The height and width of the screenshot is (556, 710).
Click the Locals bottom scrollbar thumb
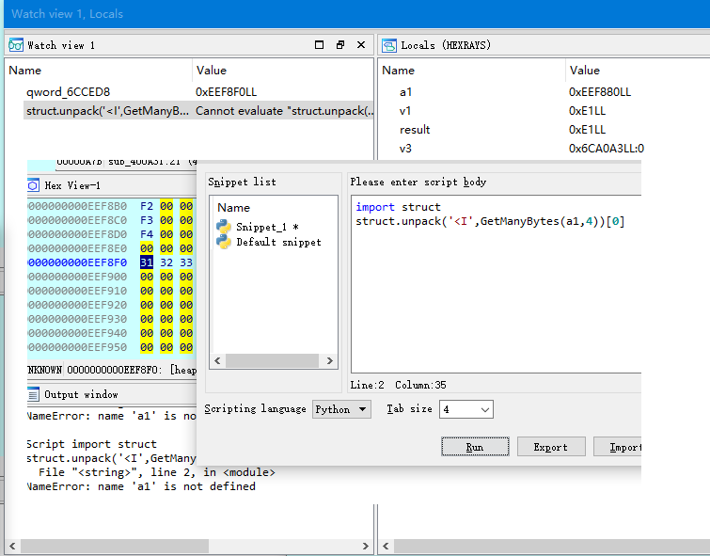(x=551, y=546)
